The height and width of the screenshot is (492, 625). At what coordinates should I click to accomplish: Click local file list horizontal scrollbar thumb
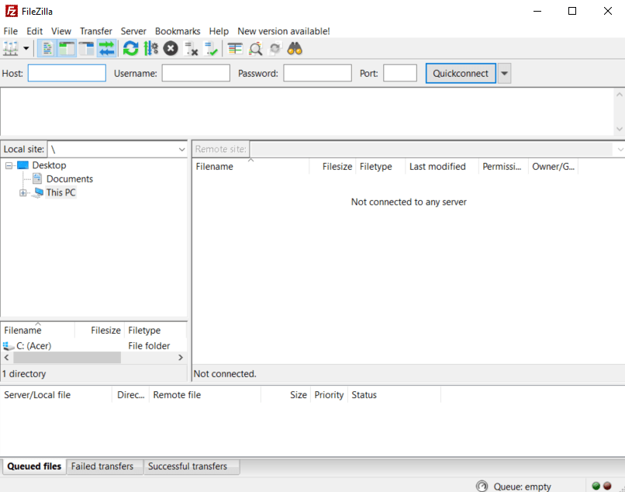67,358
